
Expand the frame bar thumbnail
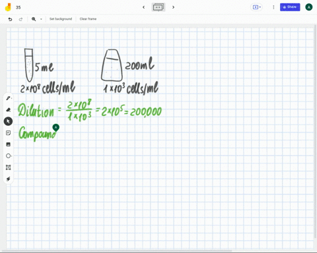[158, 7]
